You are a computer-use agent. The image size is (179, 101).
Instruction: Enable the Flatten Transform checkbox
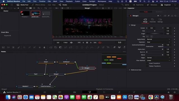click(147, 66)
